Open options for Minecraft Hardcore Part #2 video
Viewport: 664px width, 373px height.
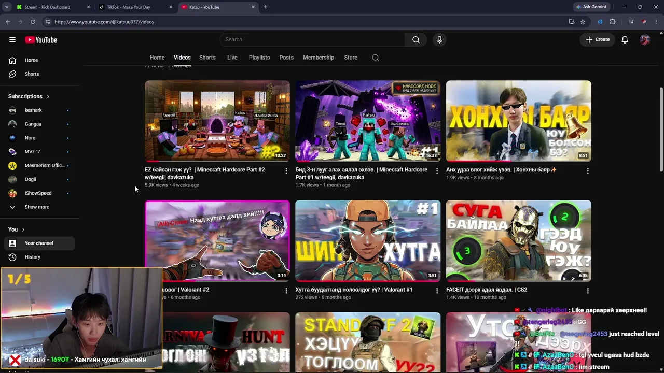pyautogui.click(x=286, y=171)
